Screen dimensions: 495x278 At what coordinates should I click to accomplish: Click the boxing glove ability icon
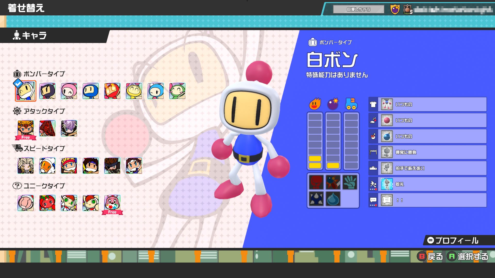316,182
